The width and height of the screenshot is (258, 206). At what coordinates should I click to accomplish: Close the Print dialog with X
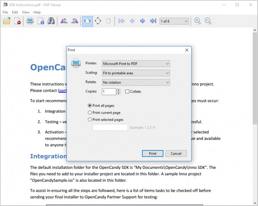click(x=187, y=50)
